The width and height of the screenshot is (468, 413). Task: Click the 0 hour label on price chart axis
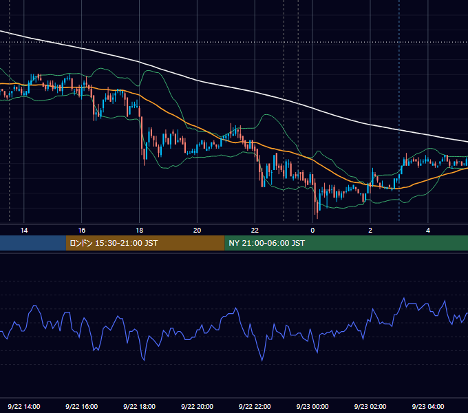[x=312, y=231]
